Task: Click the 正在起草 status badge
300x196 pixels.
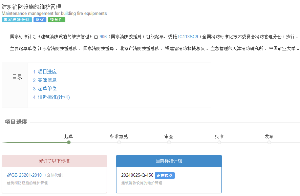Action: 165,175
